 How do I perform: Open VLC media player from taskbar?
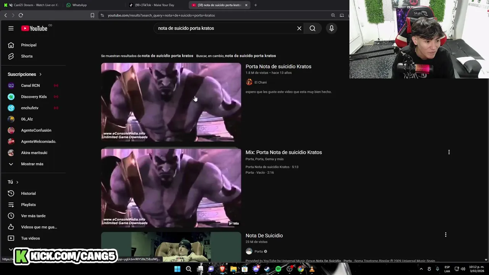click(312, 269)
